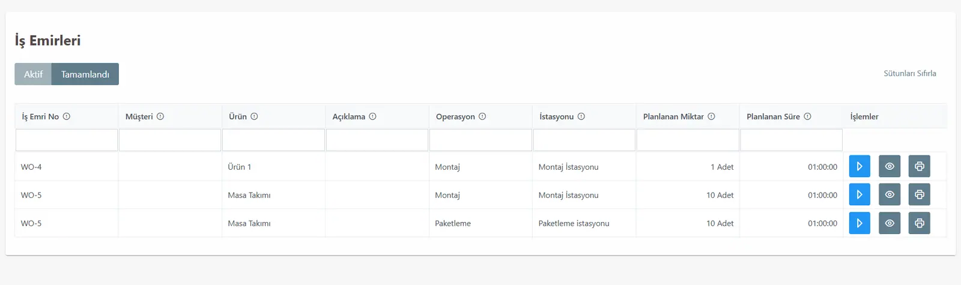Screen dimensions: 961x285
Task: Click info icon next to Ürün header
Action: (x=254, y=116)
